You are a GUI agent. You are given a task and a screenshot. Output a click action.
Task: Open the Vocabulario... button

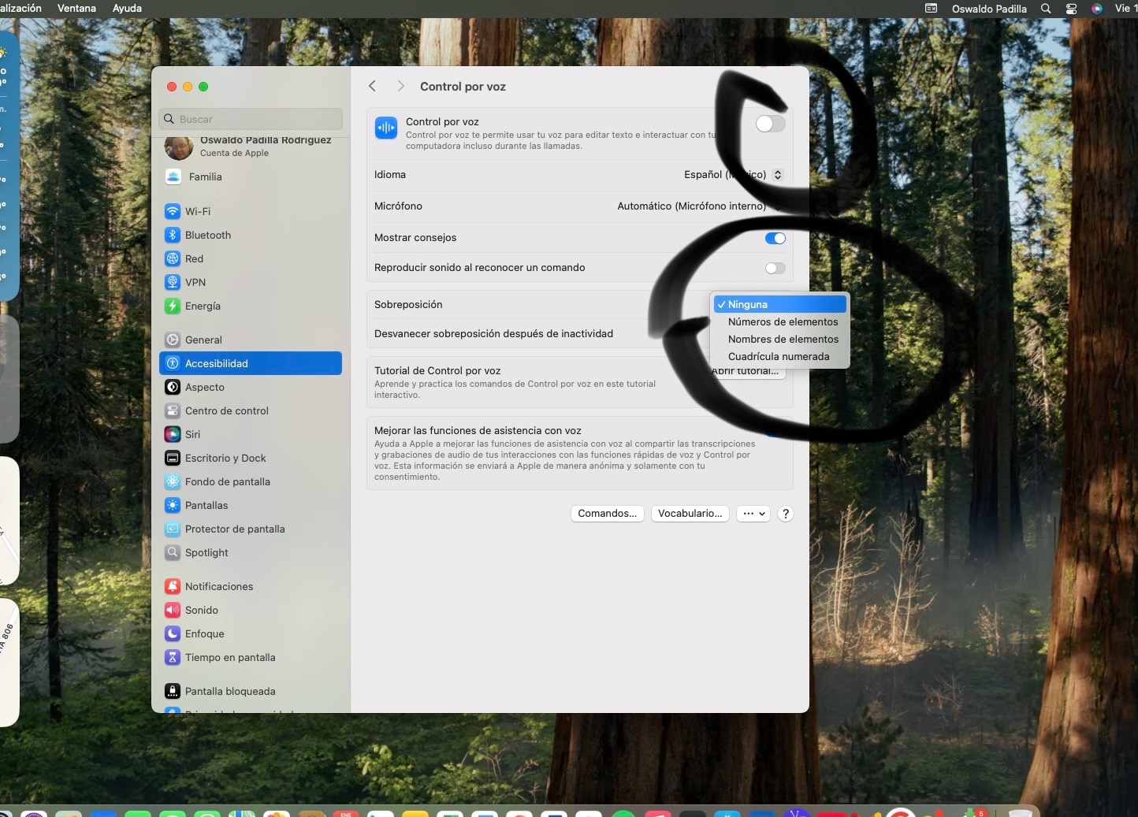click(x=690, y=514)
